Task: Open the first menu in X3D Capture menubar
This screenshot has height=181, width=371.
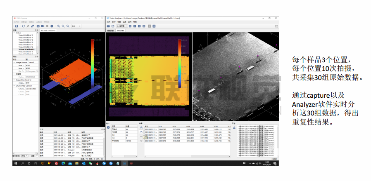Action: [x=16, y=22]
